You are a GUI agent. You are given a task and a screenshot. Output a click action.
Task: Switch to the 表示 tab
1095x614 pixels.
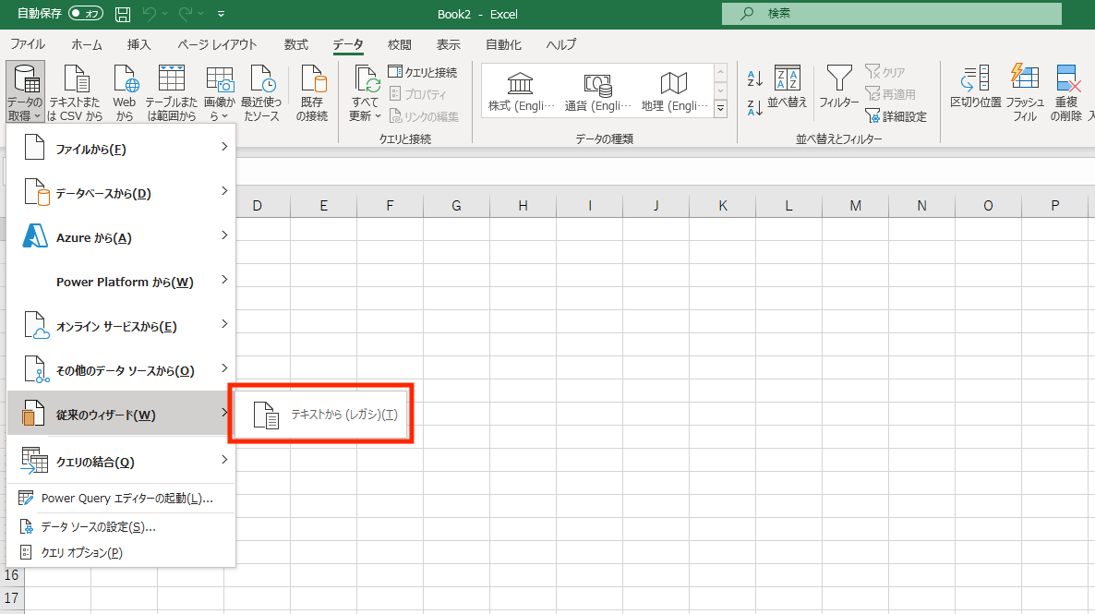click(449, 44)
